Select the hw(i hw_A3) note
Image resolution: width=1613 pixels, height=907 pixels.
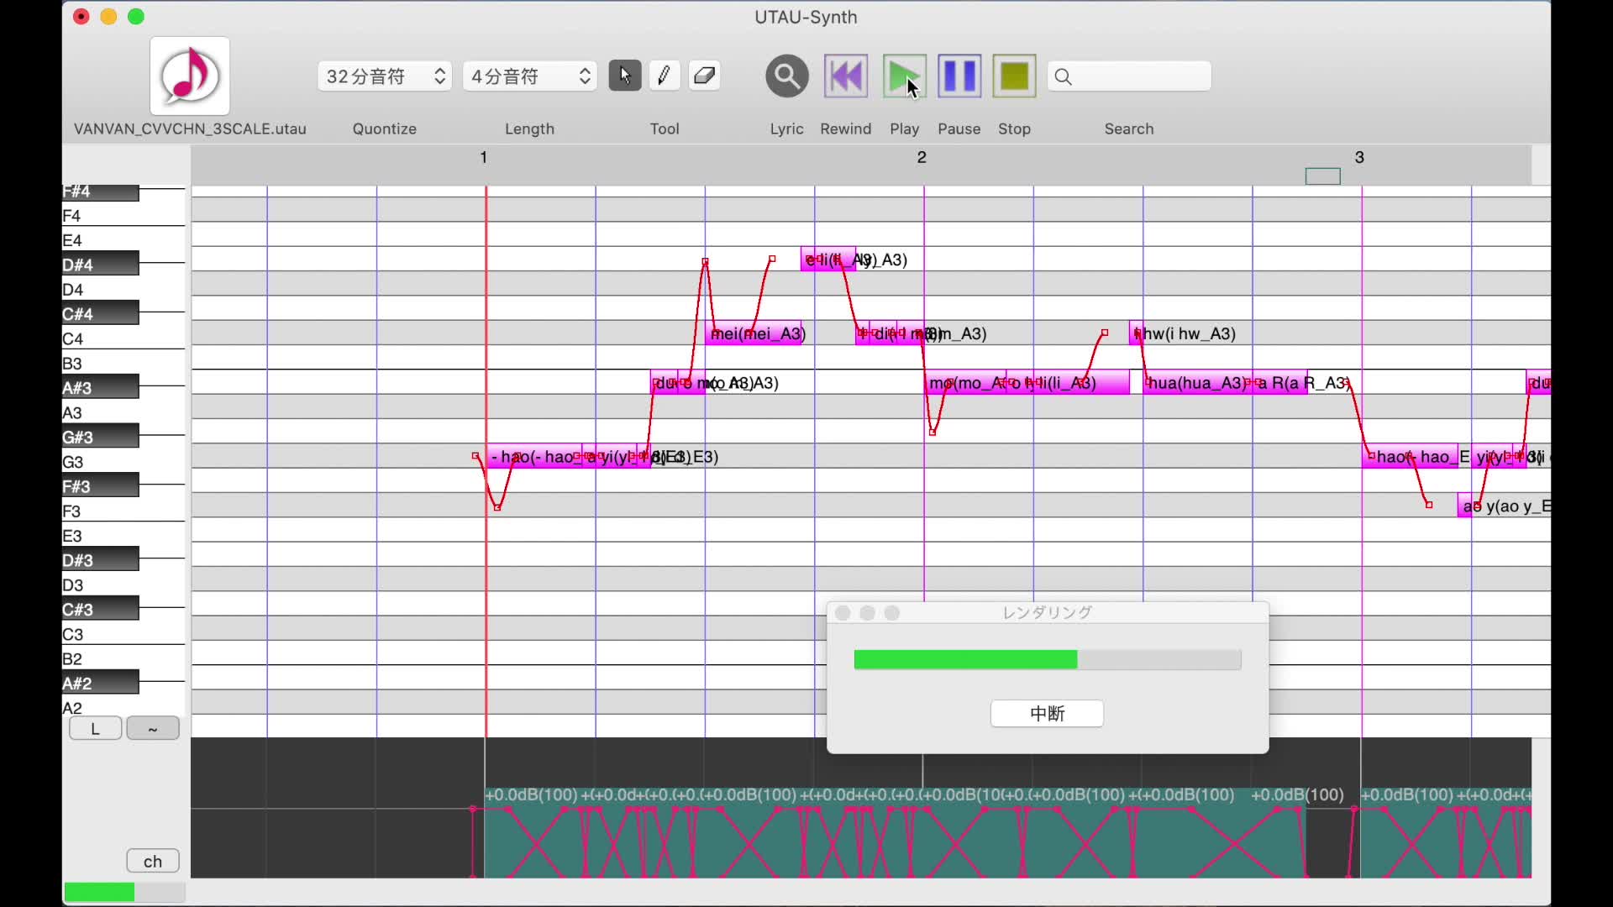pos(1136,333)
